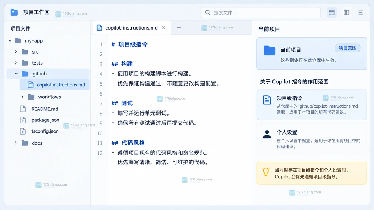Select the docs folder icon

25,143
